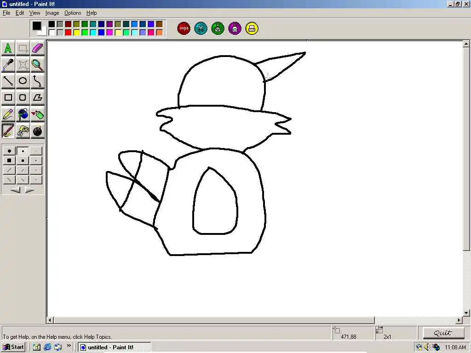Pick the bright yellow color swatch
Screen dimensions: 471x353
tap(77, 33)
